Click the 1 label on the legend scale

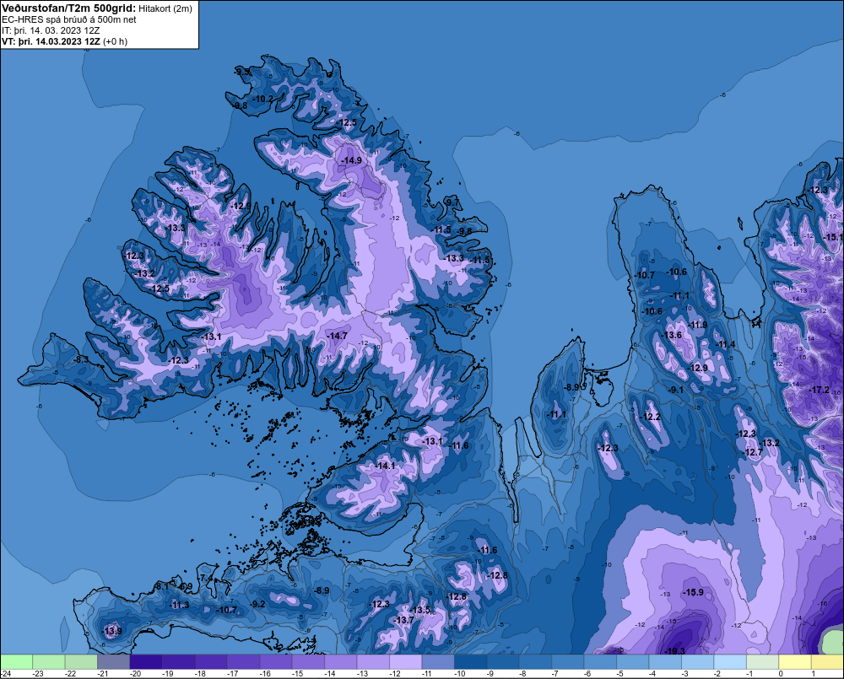813,674
